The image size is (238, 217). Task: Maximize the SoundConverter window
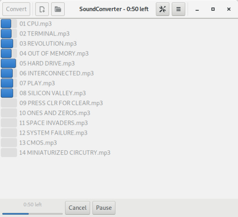pos(213,9)
